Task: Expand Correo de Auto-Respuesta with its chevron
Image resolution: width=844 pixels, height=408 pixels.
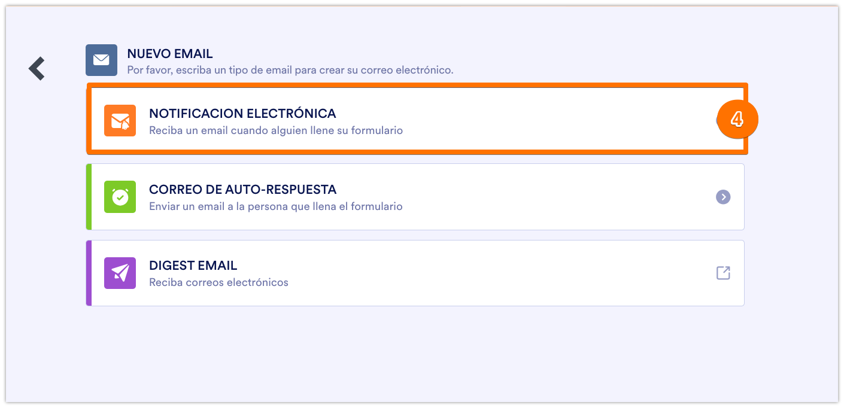Action: point(723,197)
